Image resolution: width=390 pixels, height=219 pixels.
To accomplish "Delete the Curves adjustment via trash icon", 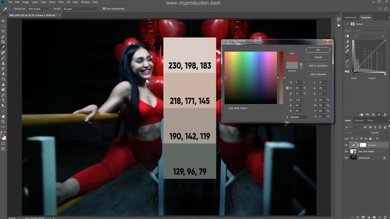I will point(385,114).
